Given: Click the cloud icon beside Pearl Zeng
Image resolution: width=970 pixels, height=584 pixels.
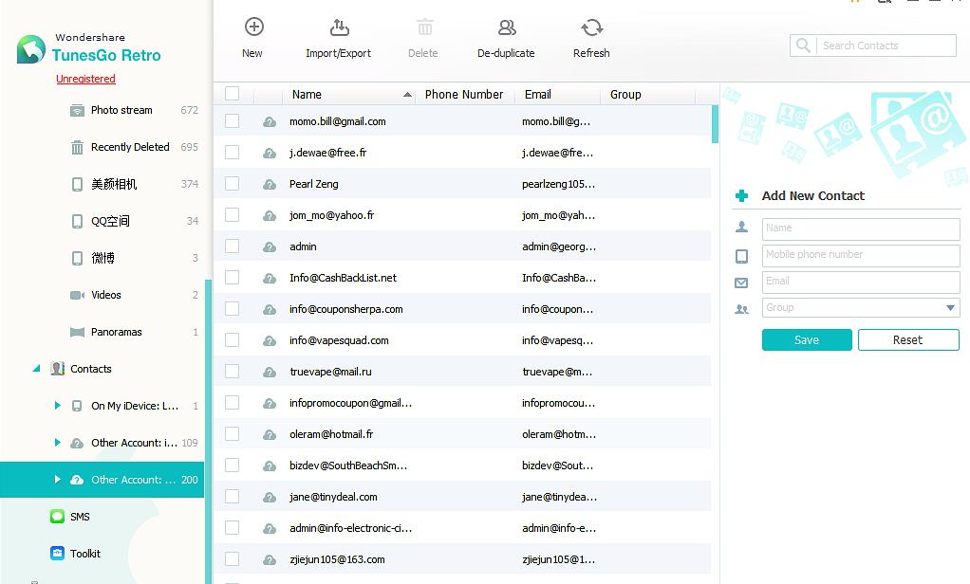Looking at the screenshot, I should [x=270, y=184].
